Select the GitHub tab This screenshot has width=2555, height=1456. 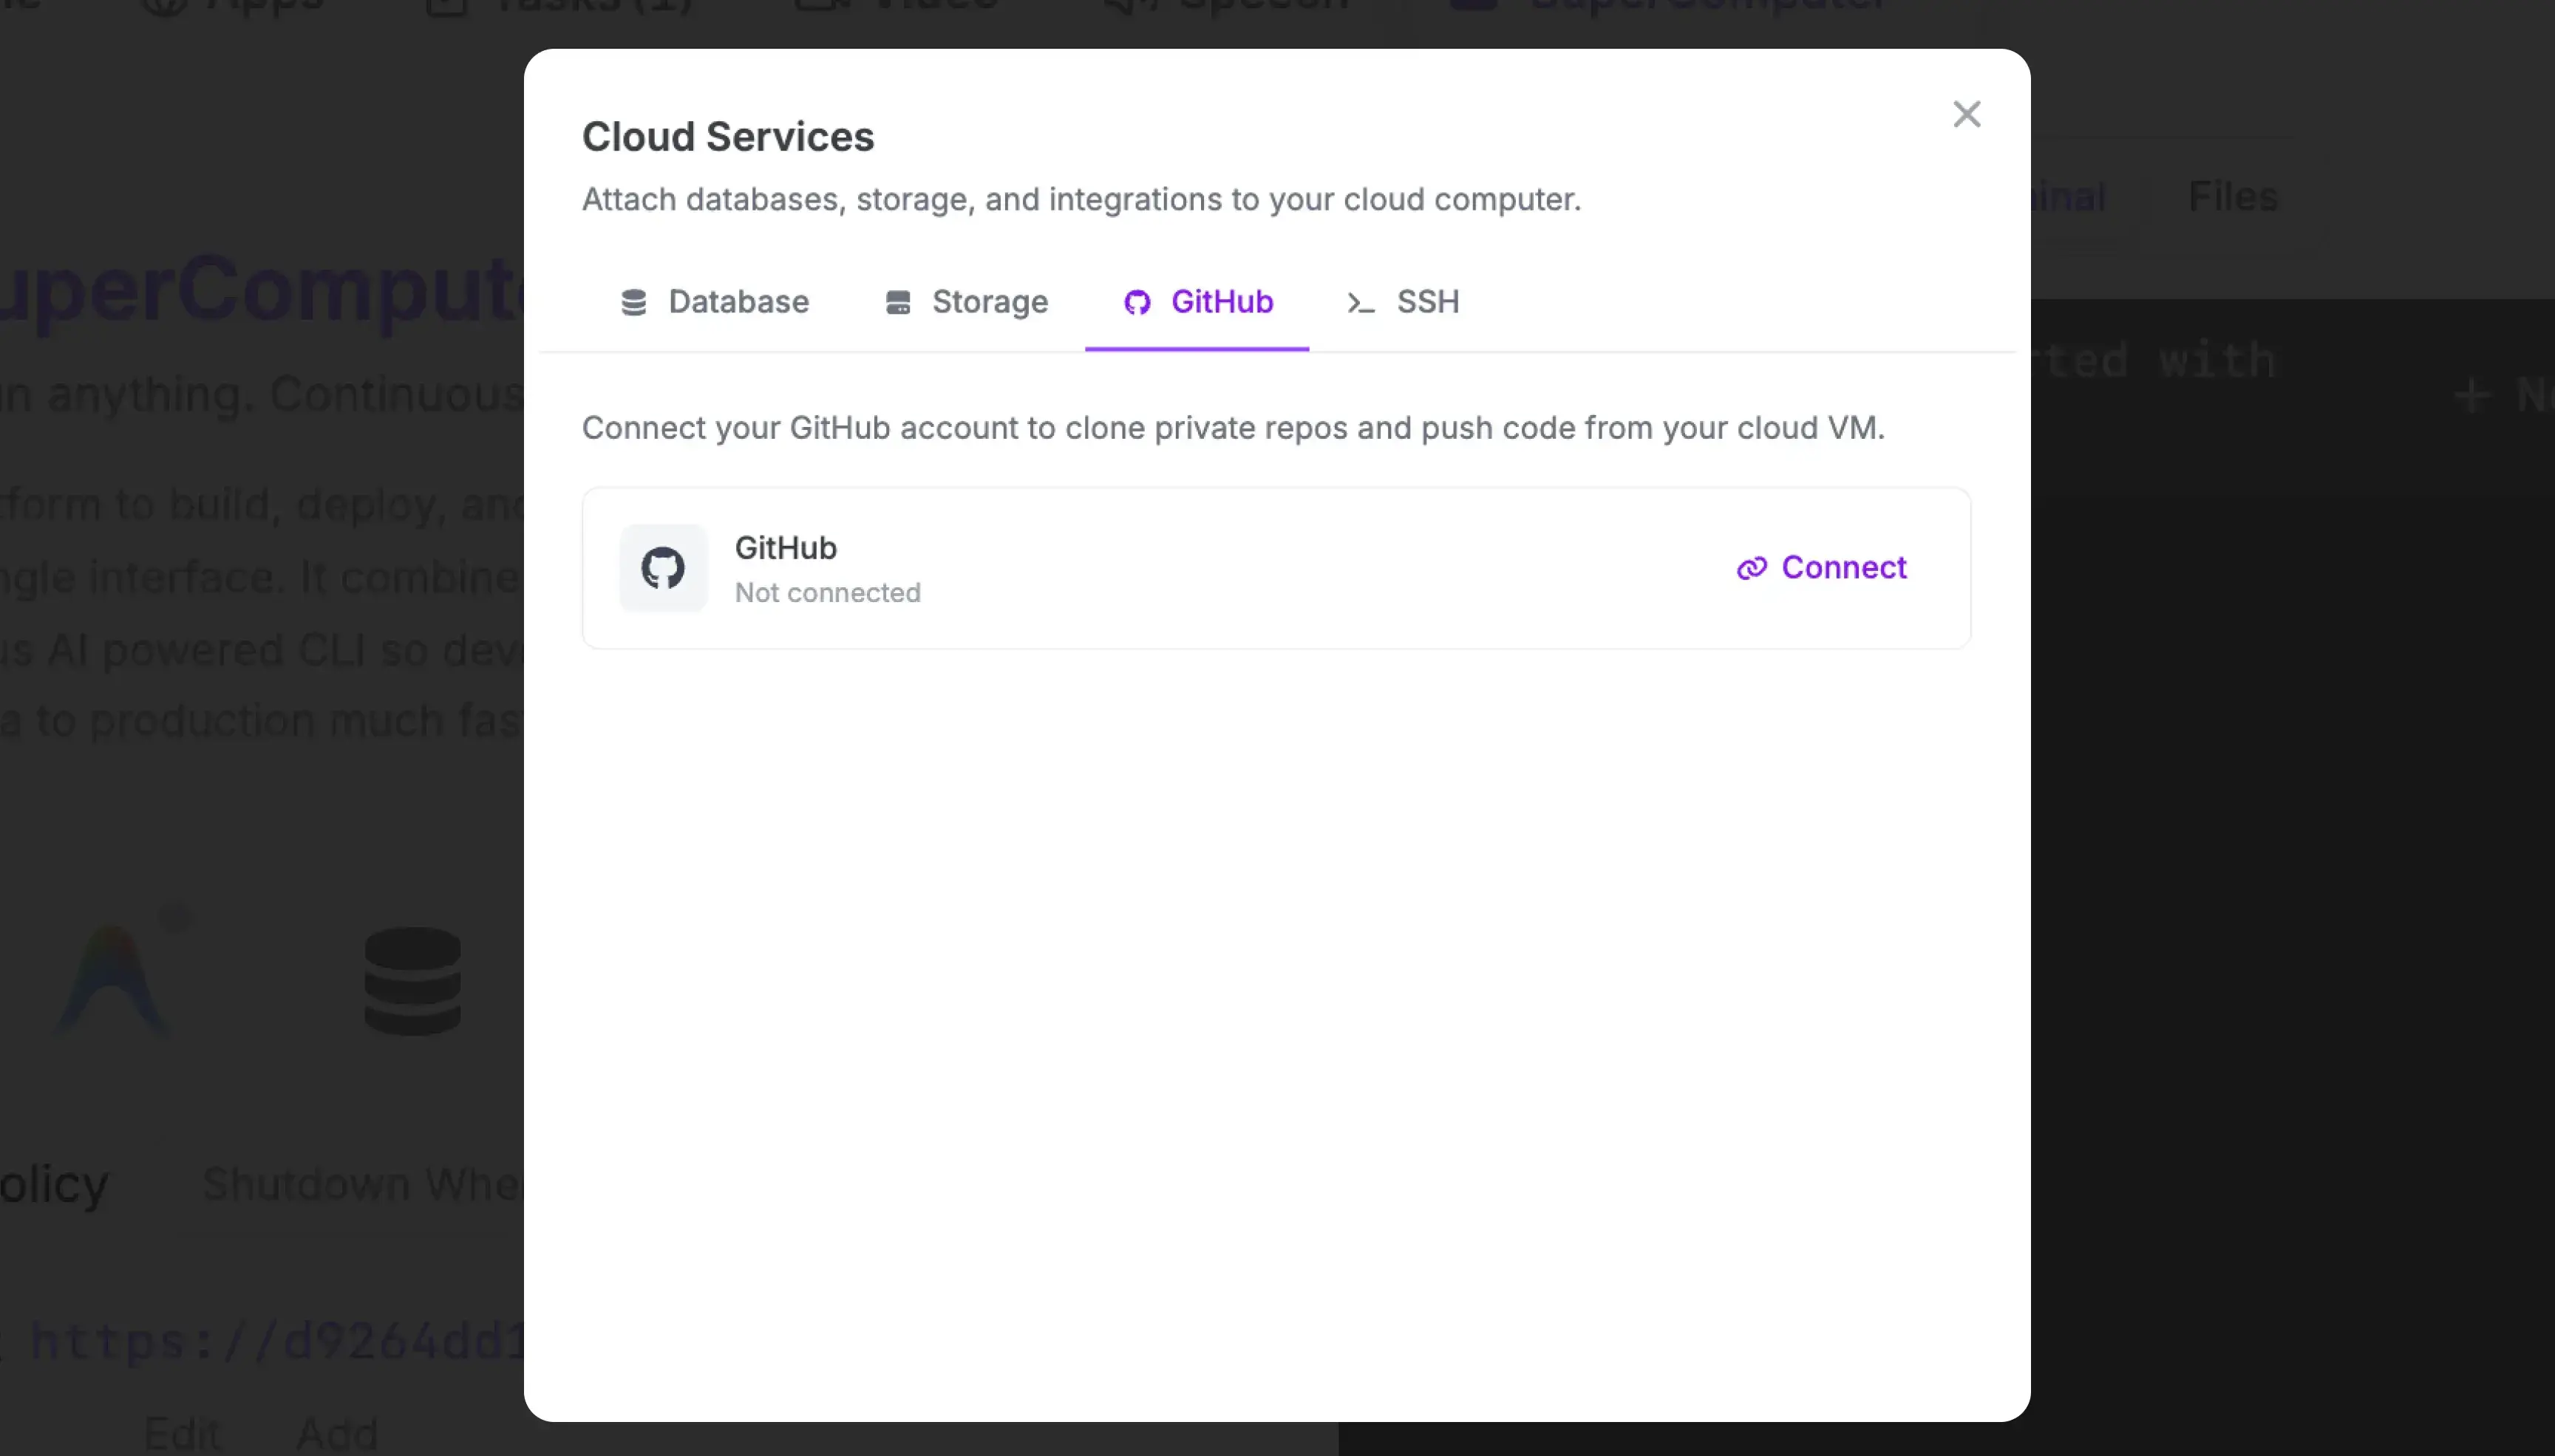tap(1197, 302)
